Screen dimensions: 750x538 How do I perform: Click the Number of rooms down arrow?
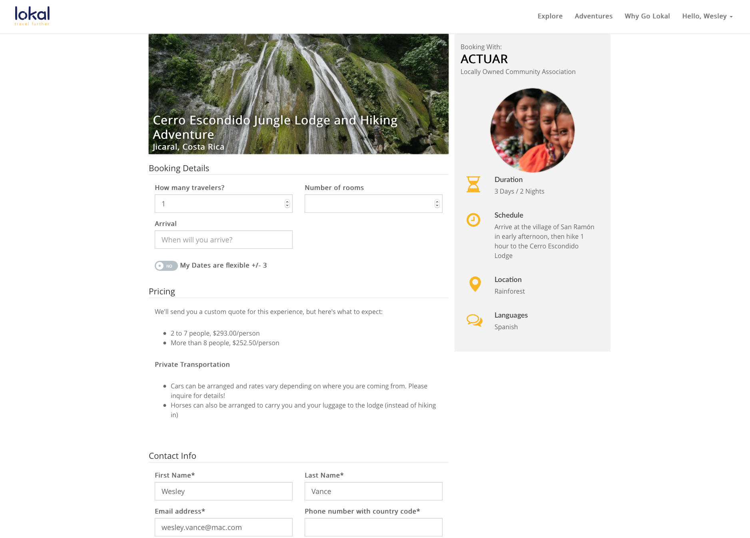click(437, 206)
